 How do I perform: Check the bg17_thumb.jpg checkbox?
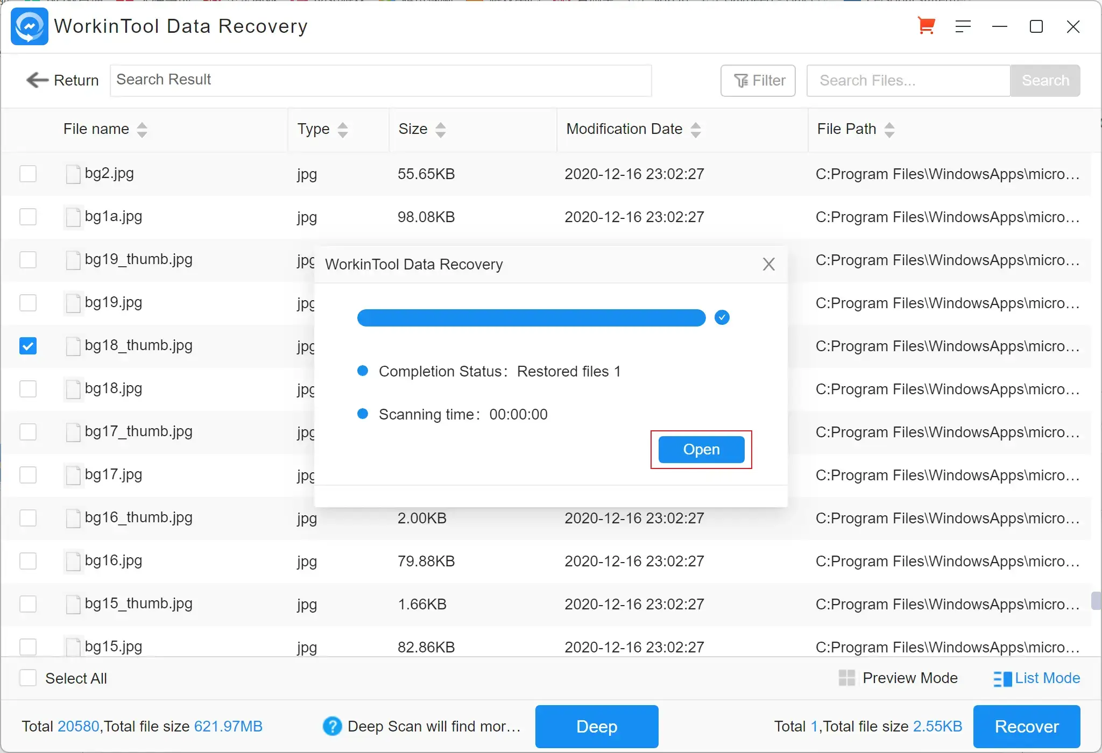click(x=28, y=432)
